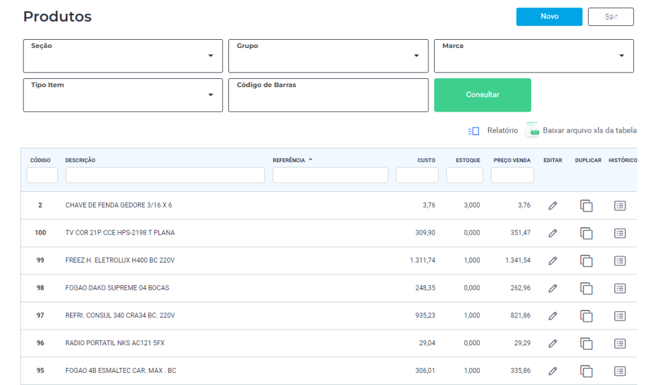This screenshot has height=385, width=646.
Task: Edit the FOGAO DAKO SUPREME product
Action: pos(553,288)
